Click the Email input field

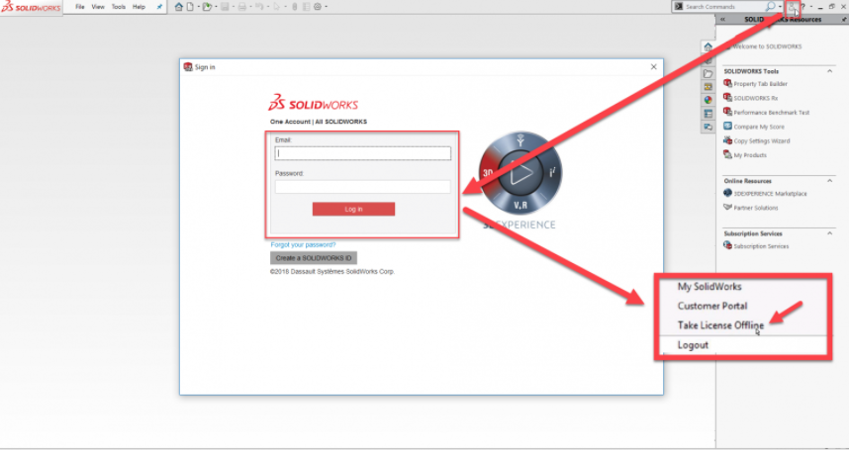coord(363,153)
